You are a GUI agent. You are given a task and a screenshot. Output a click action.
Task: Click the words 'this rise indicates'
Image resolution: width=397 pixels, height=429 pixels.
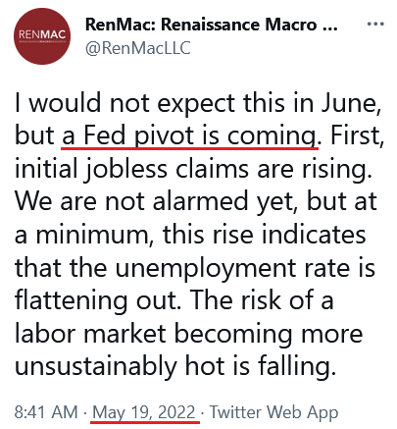pos(265,235)
